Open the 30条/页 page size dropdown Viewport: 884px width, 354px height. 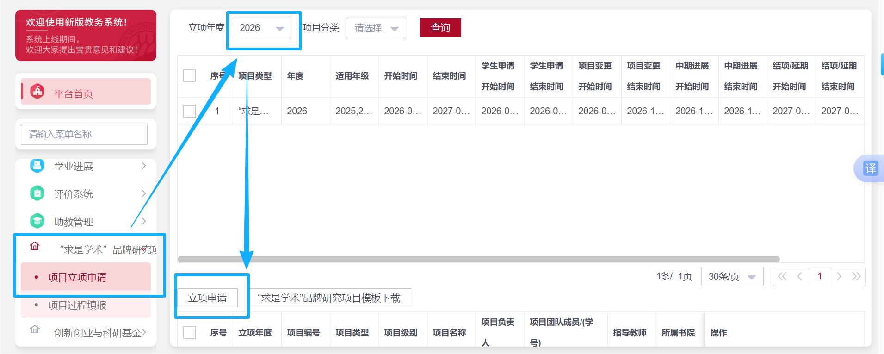(x=732, y=276)
